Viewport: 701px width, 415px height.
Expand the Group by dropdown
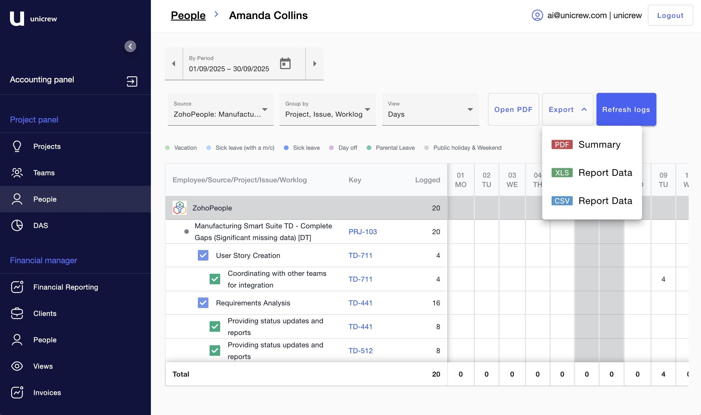328,109
